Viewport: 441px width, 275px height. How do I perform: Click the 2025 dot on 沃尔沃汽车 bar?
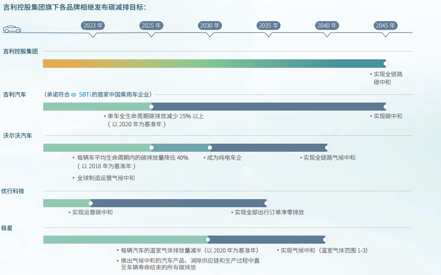tap(152, 148)
